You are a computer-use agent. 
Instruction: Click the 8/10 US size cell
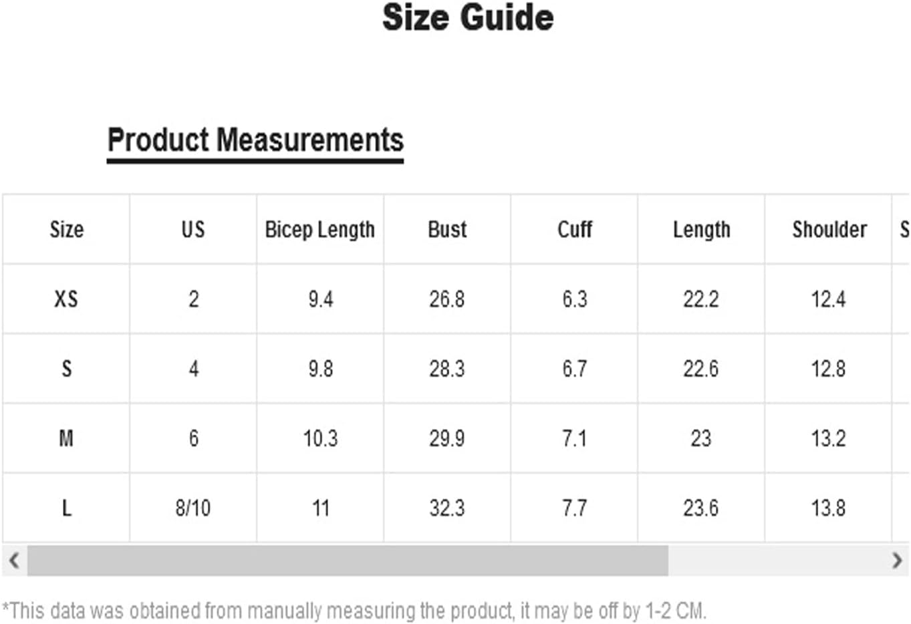point(193,508)
